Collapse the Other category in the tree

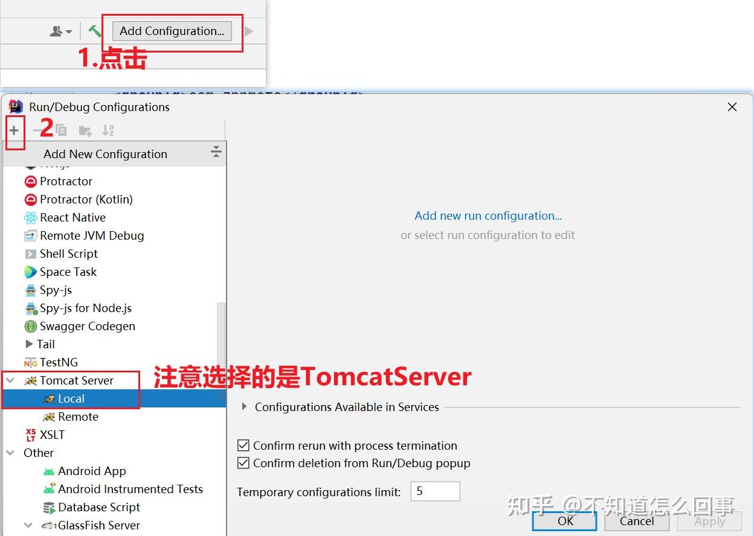pos(10,453)
